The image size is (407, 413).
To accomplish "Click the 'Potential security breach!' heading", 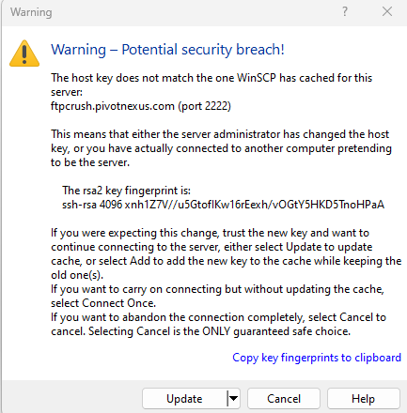I will click(x=203, y=50).
